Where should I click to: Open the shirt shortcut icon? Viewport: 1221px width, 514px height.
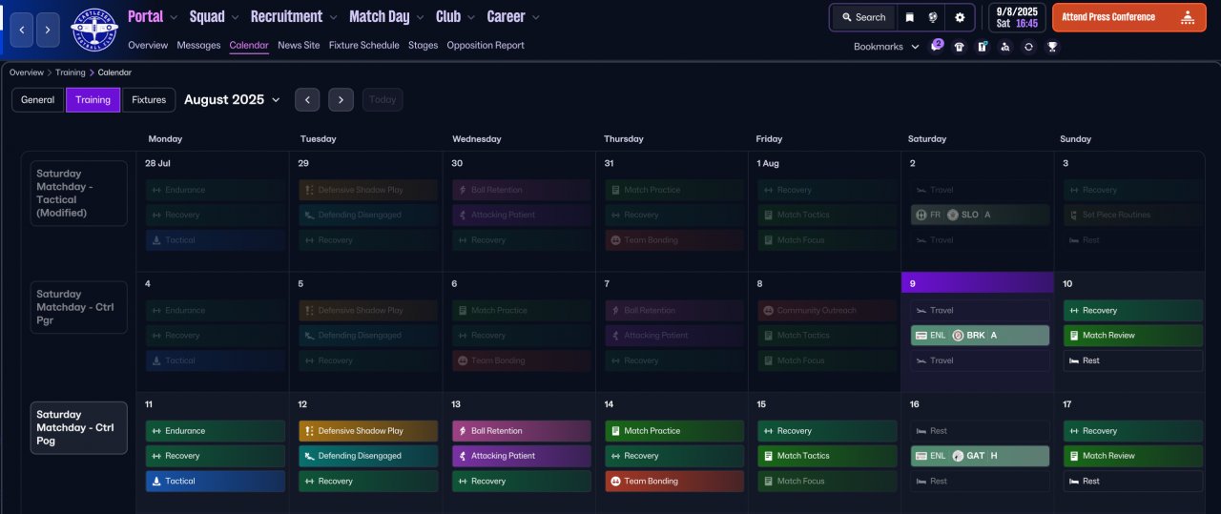(x=959, y=47)
